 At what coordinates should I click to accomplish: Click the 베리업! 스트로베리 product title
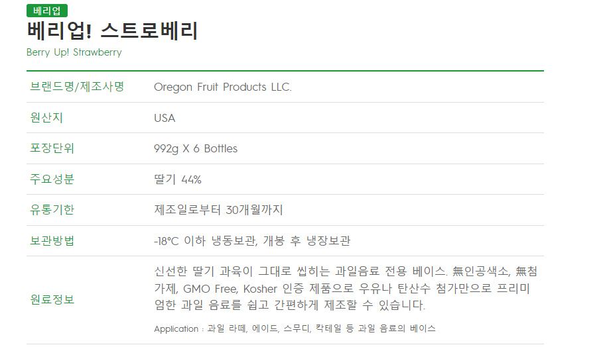[113, 31]
